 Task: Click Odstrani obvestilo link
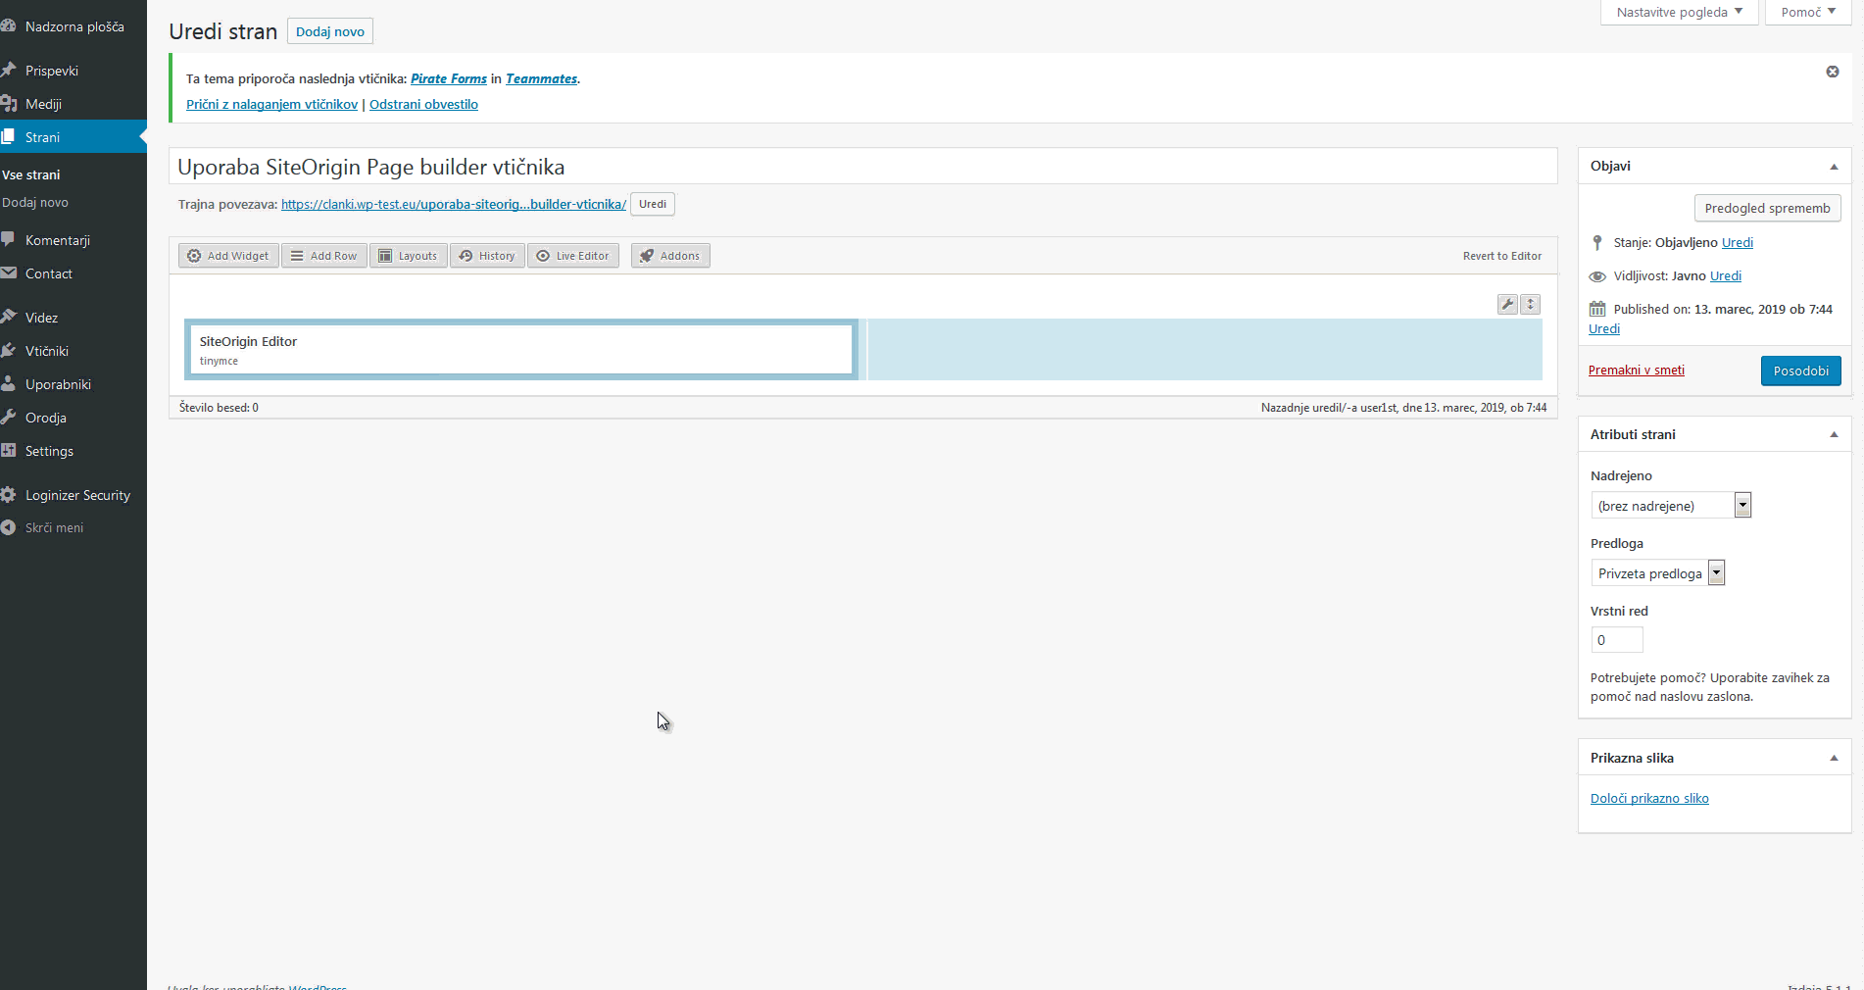pyautogui.click(x=423, y=105)
